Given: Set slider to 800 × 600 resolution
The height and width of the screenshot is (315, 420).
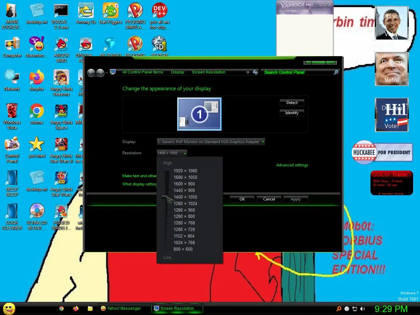Looking at the screenshot, I should (183, 249).
